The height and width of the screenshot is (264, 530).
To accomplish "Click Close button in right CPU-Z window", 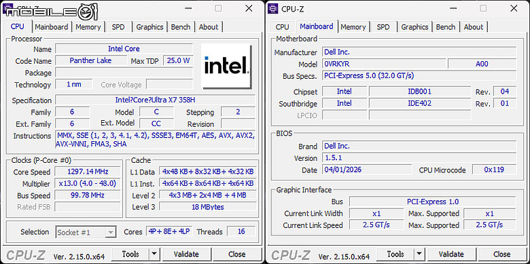I will click(502, 254).
